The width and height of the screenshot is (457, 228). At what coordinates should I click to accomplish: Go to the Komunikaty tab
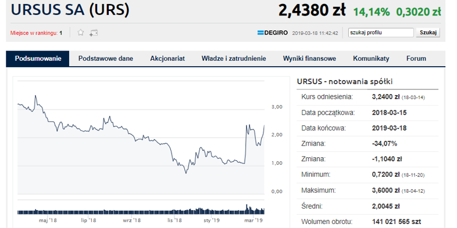click(371, 59)
